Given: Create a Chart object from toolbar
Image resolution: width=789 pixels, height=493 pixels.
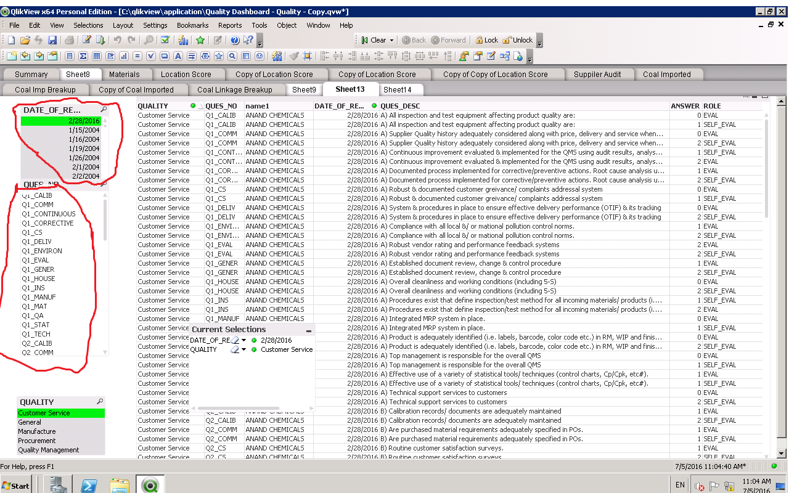Looking at the screenshot, I should click(x=124, y=56).
